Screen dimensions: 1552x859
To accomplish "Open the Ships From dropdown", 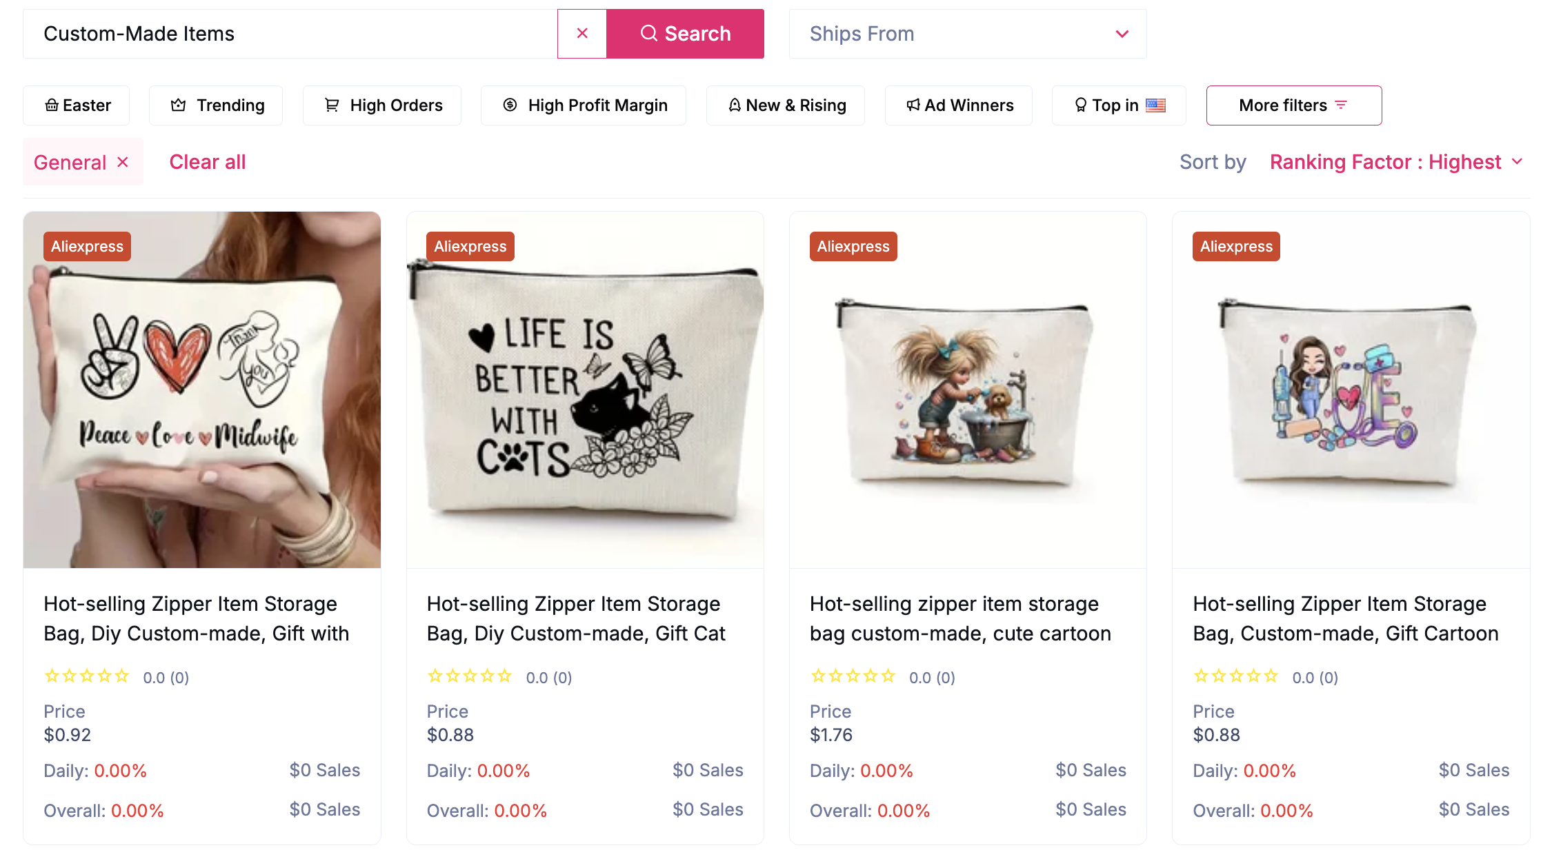I will [967, 33].
